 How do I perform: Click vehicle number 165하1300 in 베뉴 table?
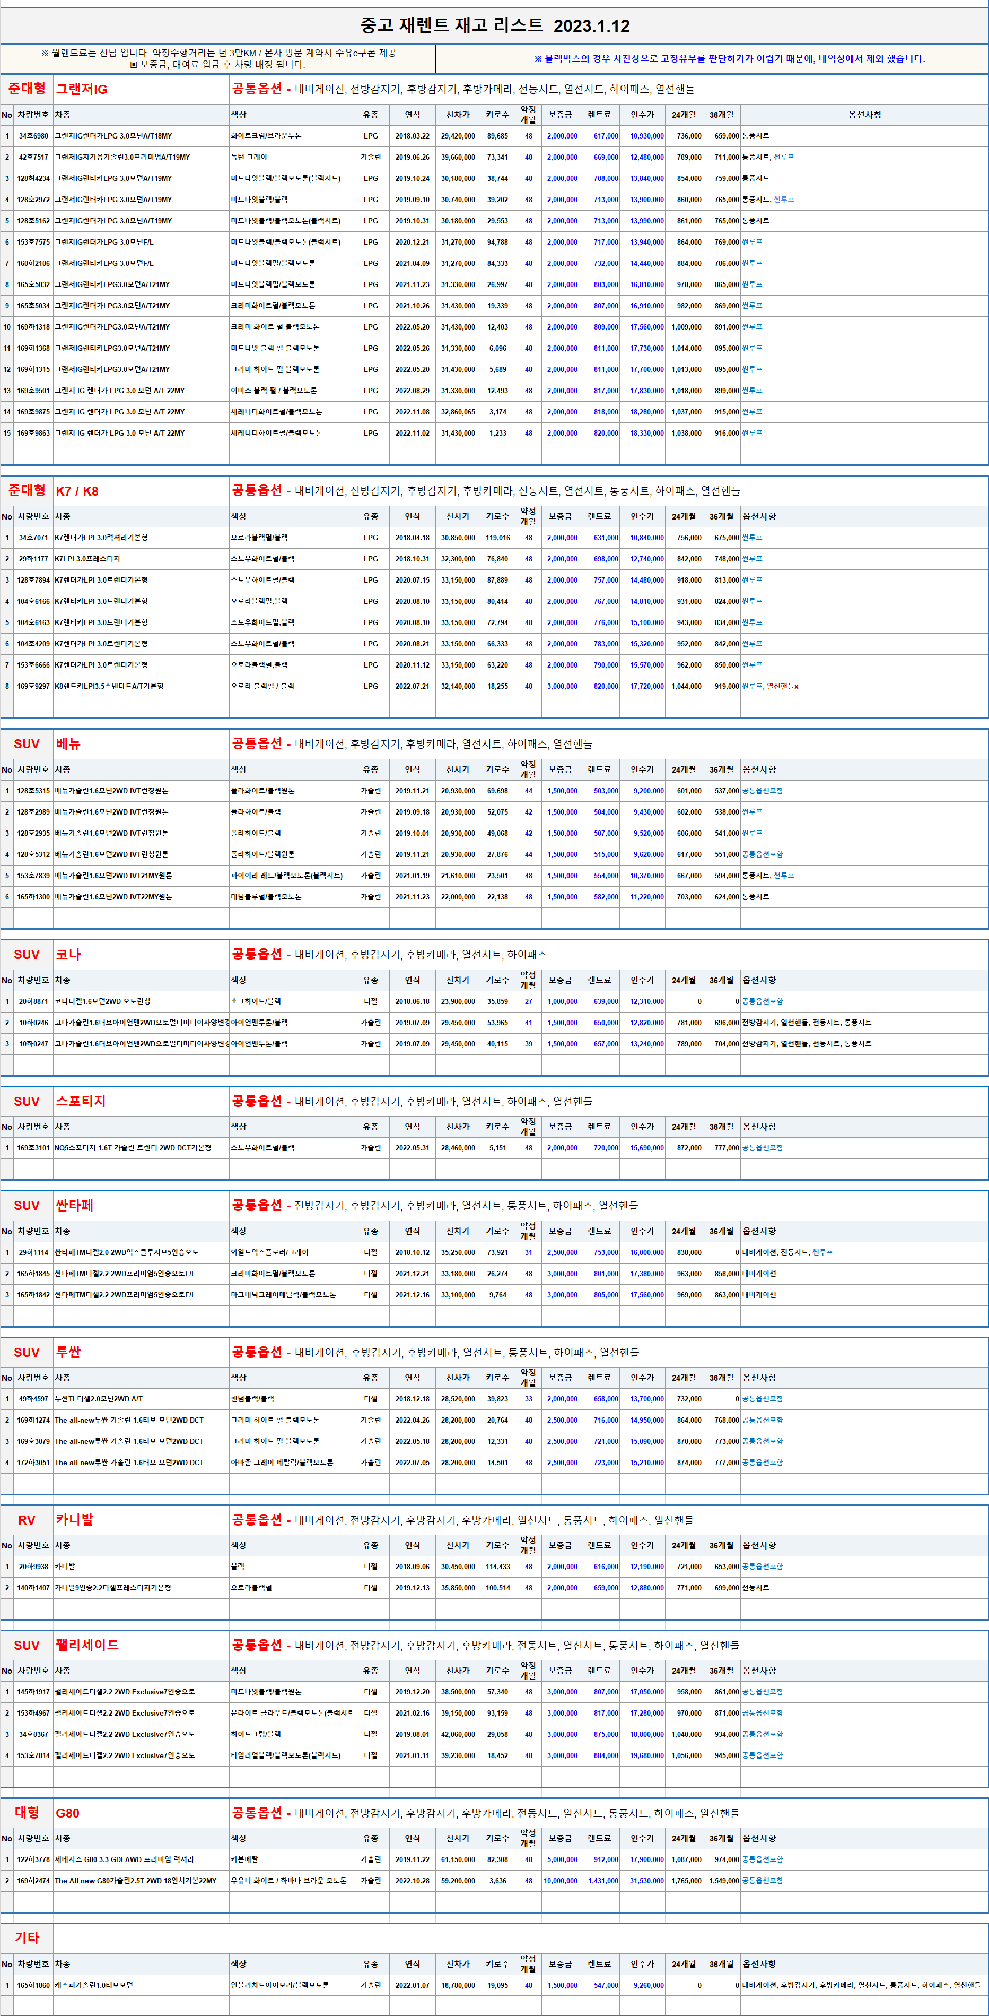click(33, 897)
